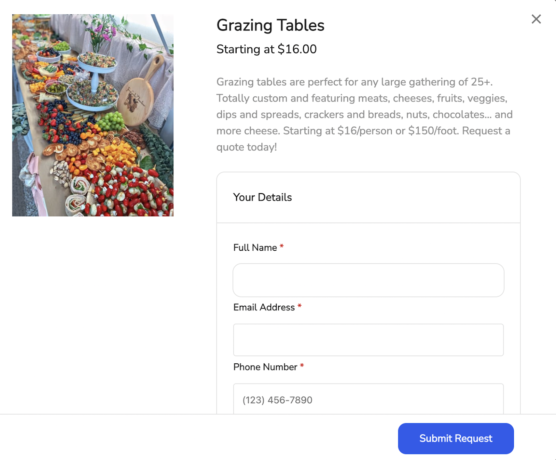This screenshot has height=460, width=556.
Task: Click the Full Name label text
Action: pos(255,248)
